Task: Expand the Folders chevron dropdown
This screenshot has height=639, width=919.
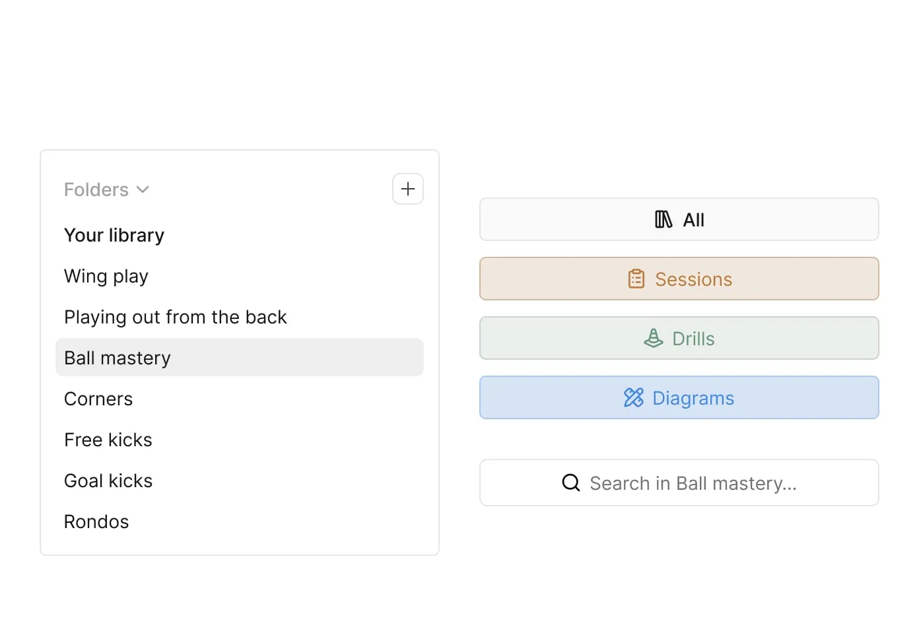Action: [x=143, y=190]
